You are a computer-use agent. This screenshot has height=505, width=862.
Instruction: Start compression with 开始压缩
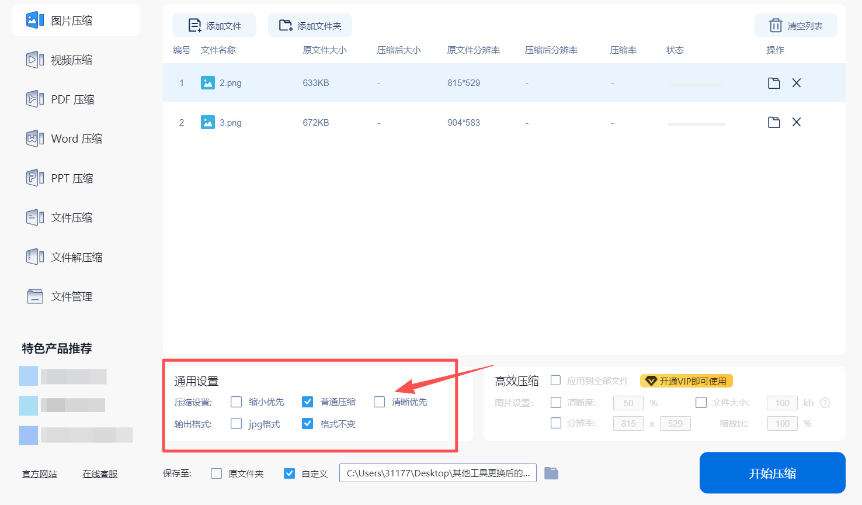click(x=773, y=473)
